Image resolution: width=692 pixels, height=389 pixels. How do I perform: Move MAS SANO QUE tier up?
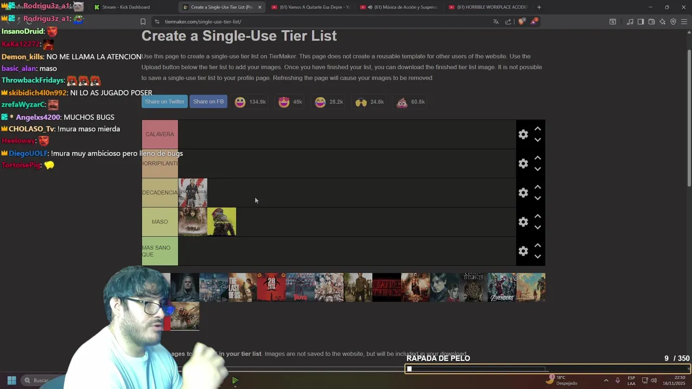537,245
